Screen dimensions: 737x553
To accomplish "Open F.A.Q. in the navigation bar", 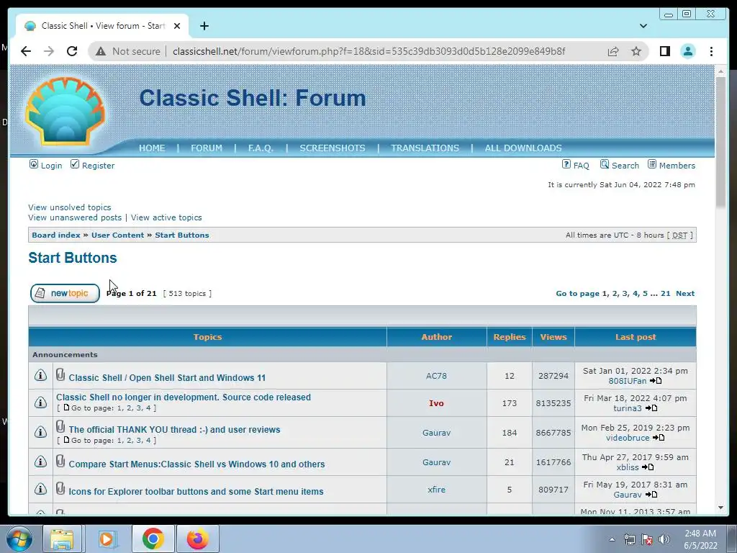I will pyautogui.click(x=261, y=148).
